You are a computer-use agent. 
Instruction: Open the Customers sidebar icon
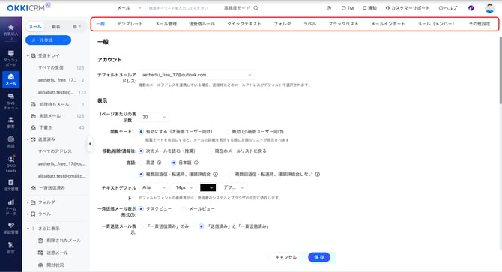(x=11, y=122)
